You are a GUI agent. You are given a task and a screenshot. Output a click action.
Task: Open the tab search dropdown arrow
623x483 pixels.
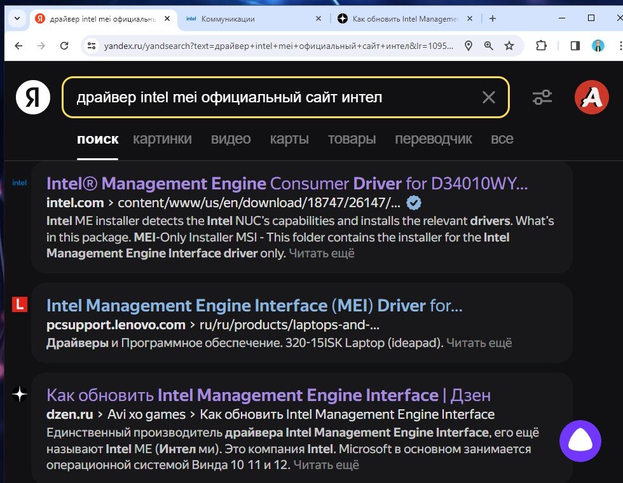(17, 18)
